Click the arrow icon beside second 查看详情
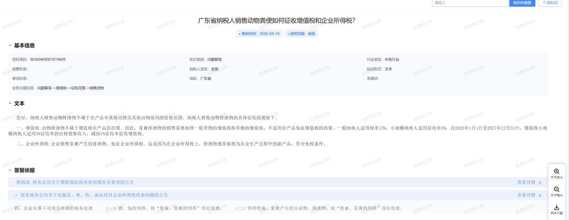569x220 pixels. (539, 195)
